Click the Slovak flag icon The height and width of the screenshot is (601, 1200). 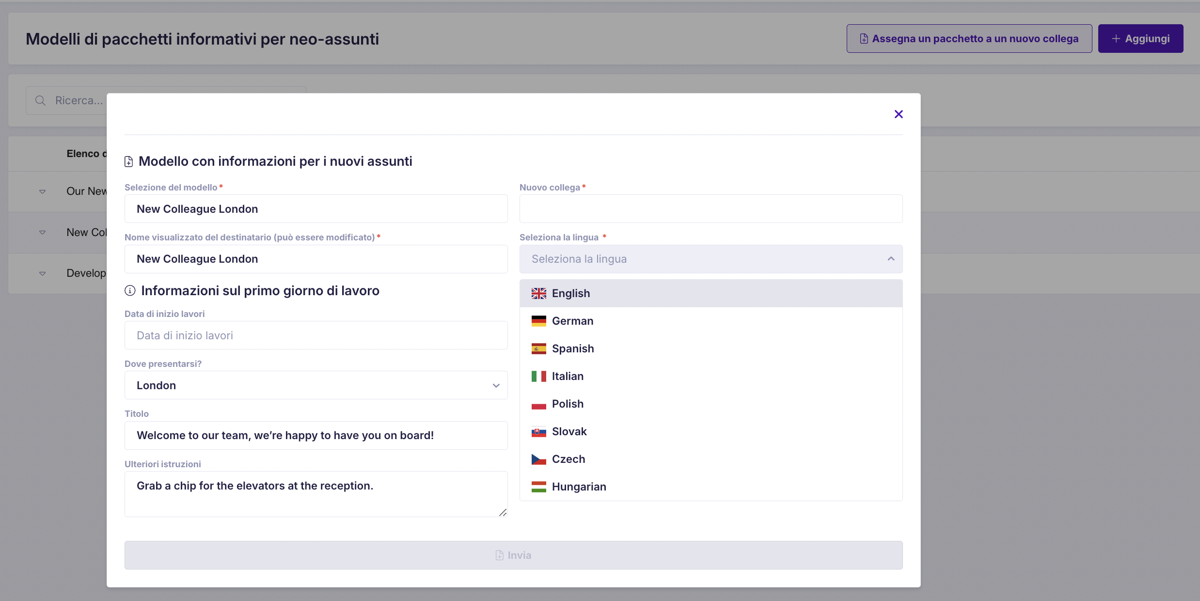538,431
